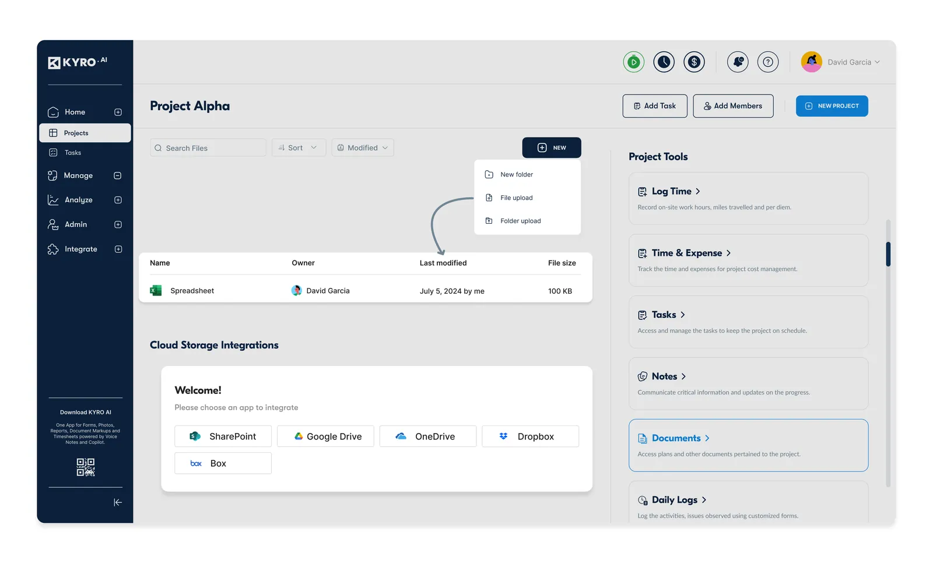Integrate with OneDrive

[428, 436]
